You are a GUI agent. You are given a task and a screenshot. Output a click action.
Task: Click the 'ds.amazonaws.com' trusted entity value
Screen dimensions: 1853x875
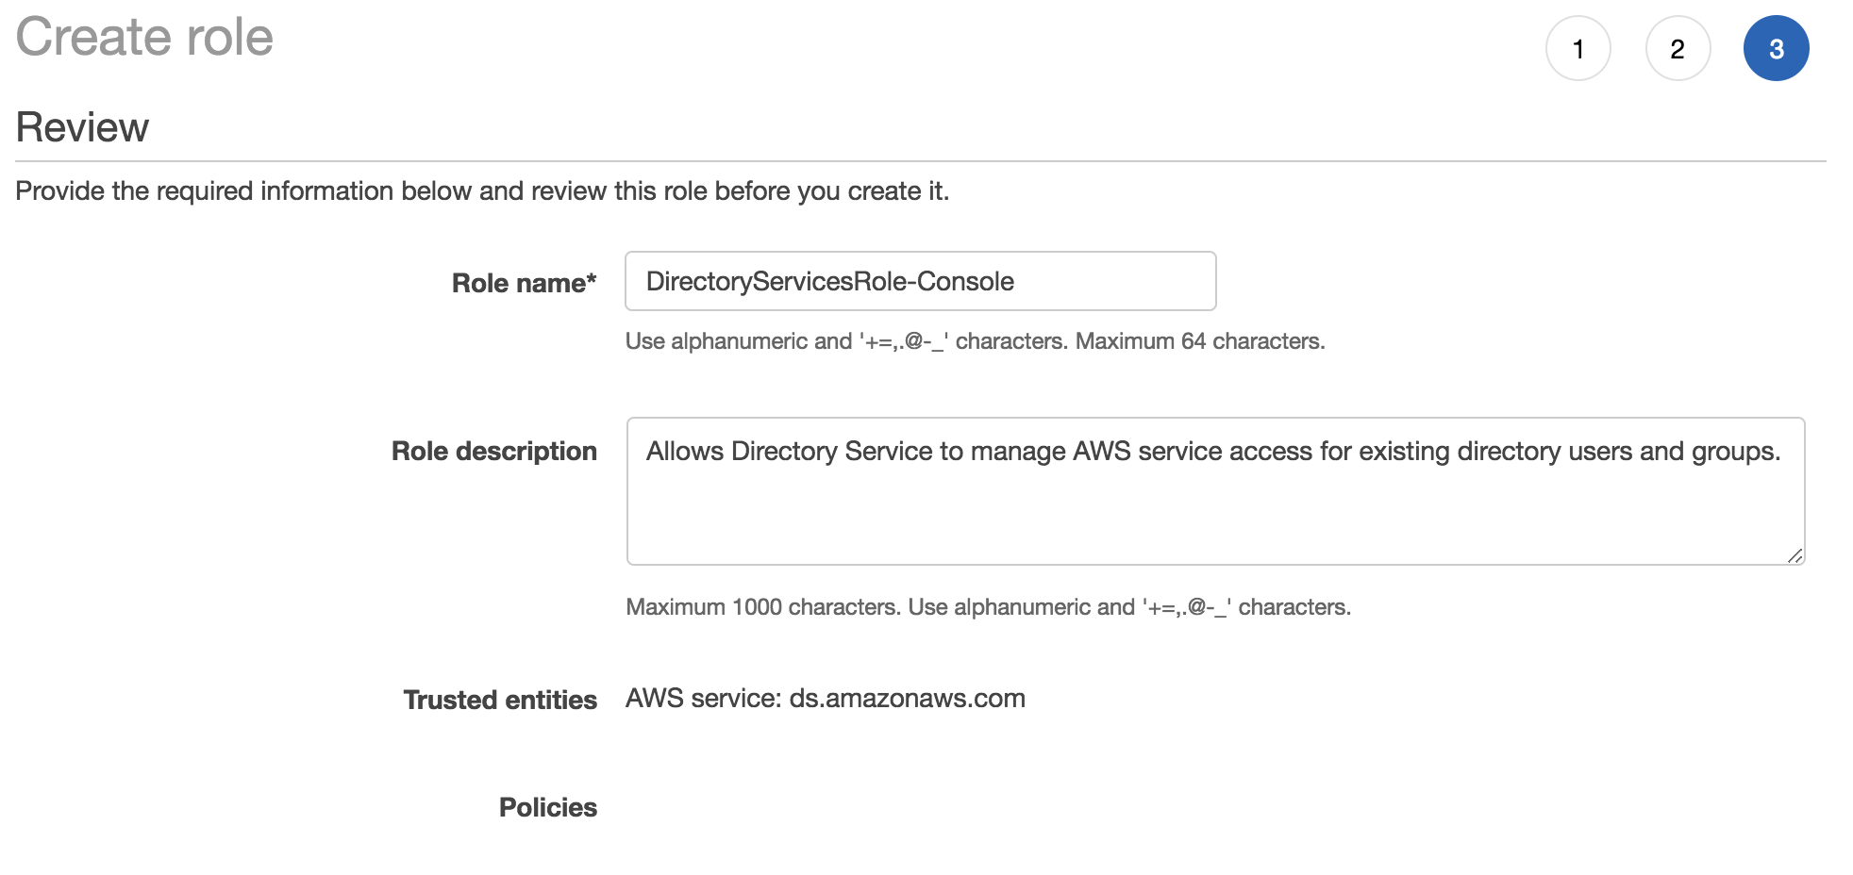(x=907, y=699)
